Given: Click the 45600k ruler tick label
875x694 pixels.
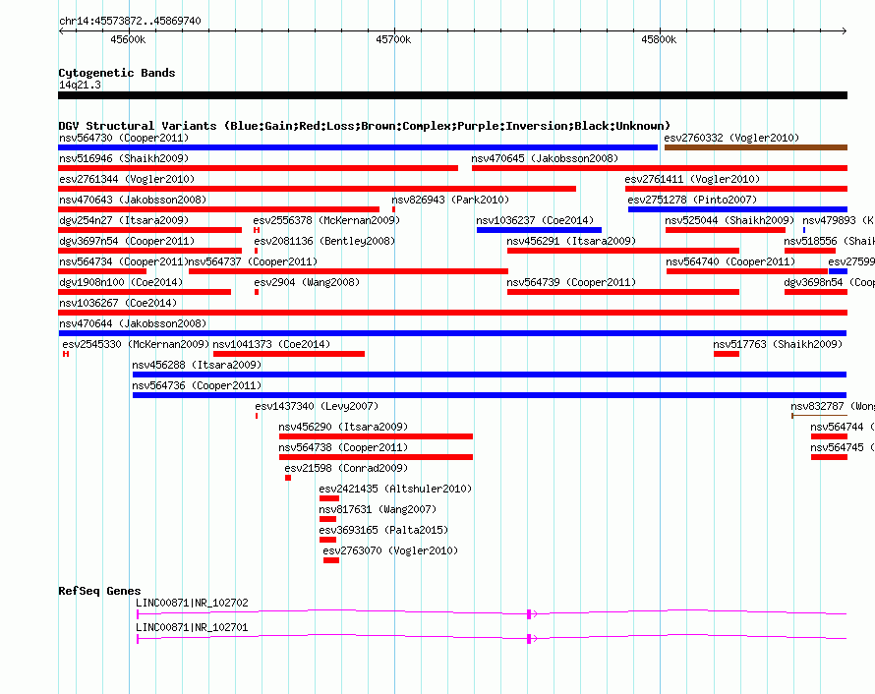Looking at the screenshot, I should [x=128, y=39].
